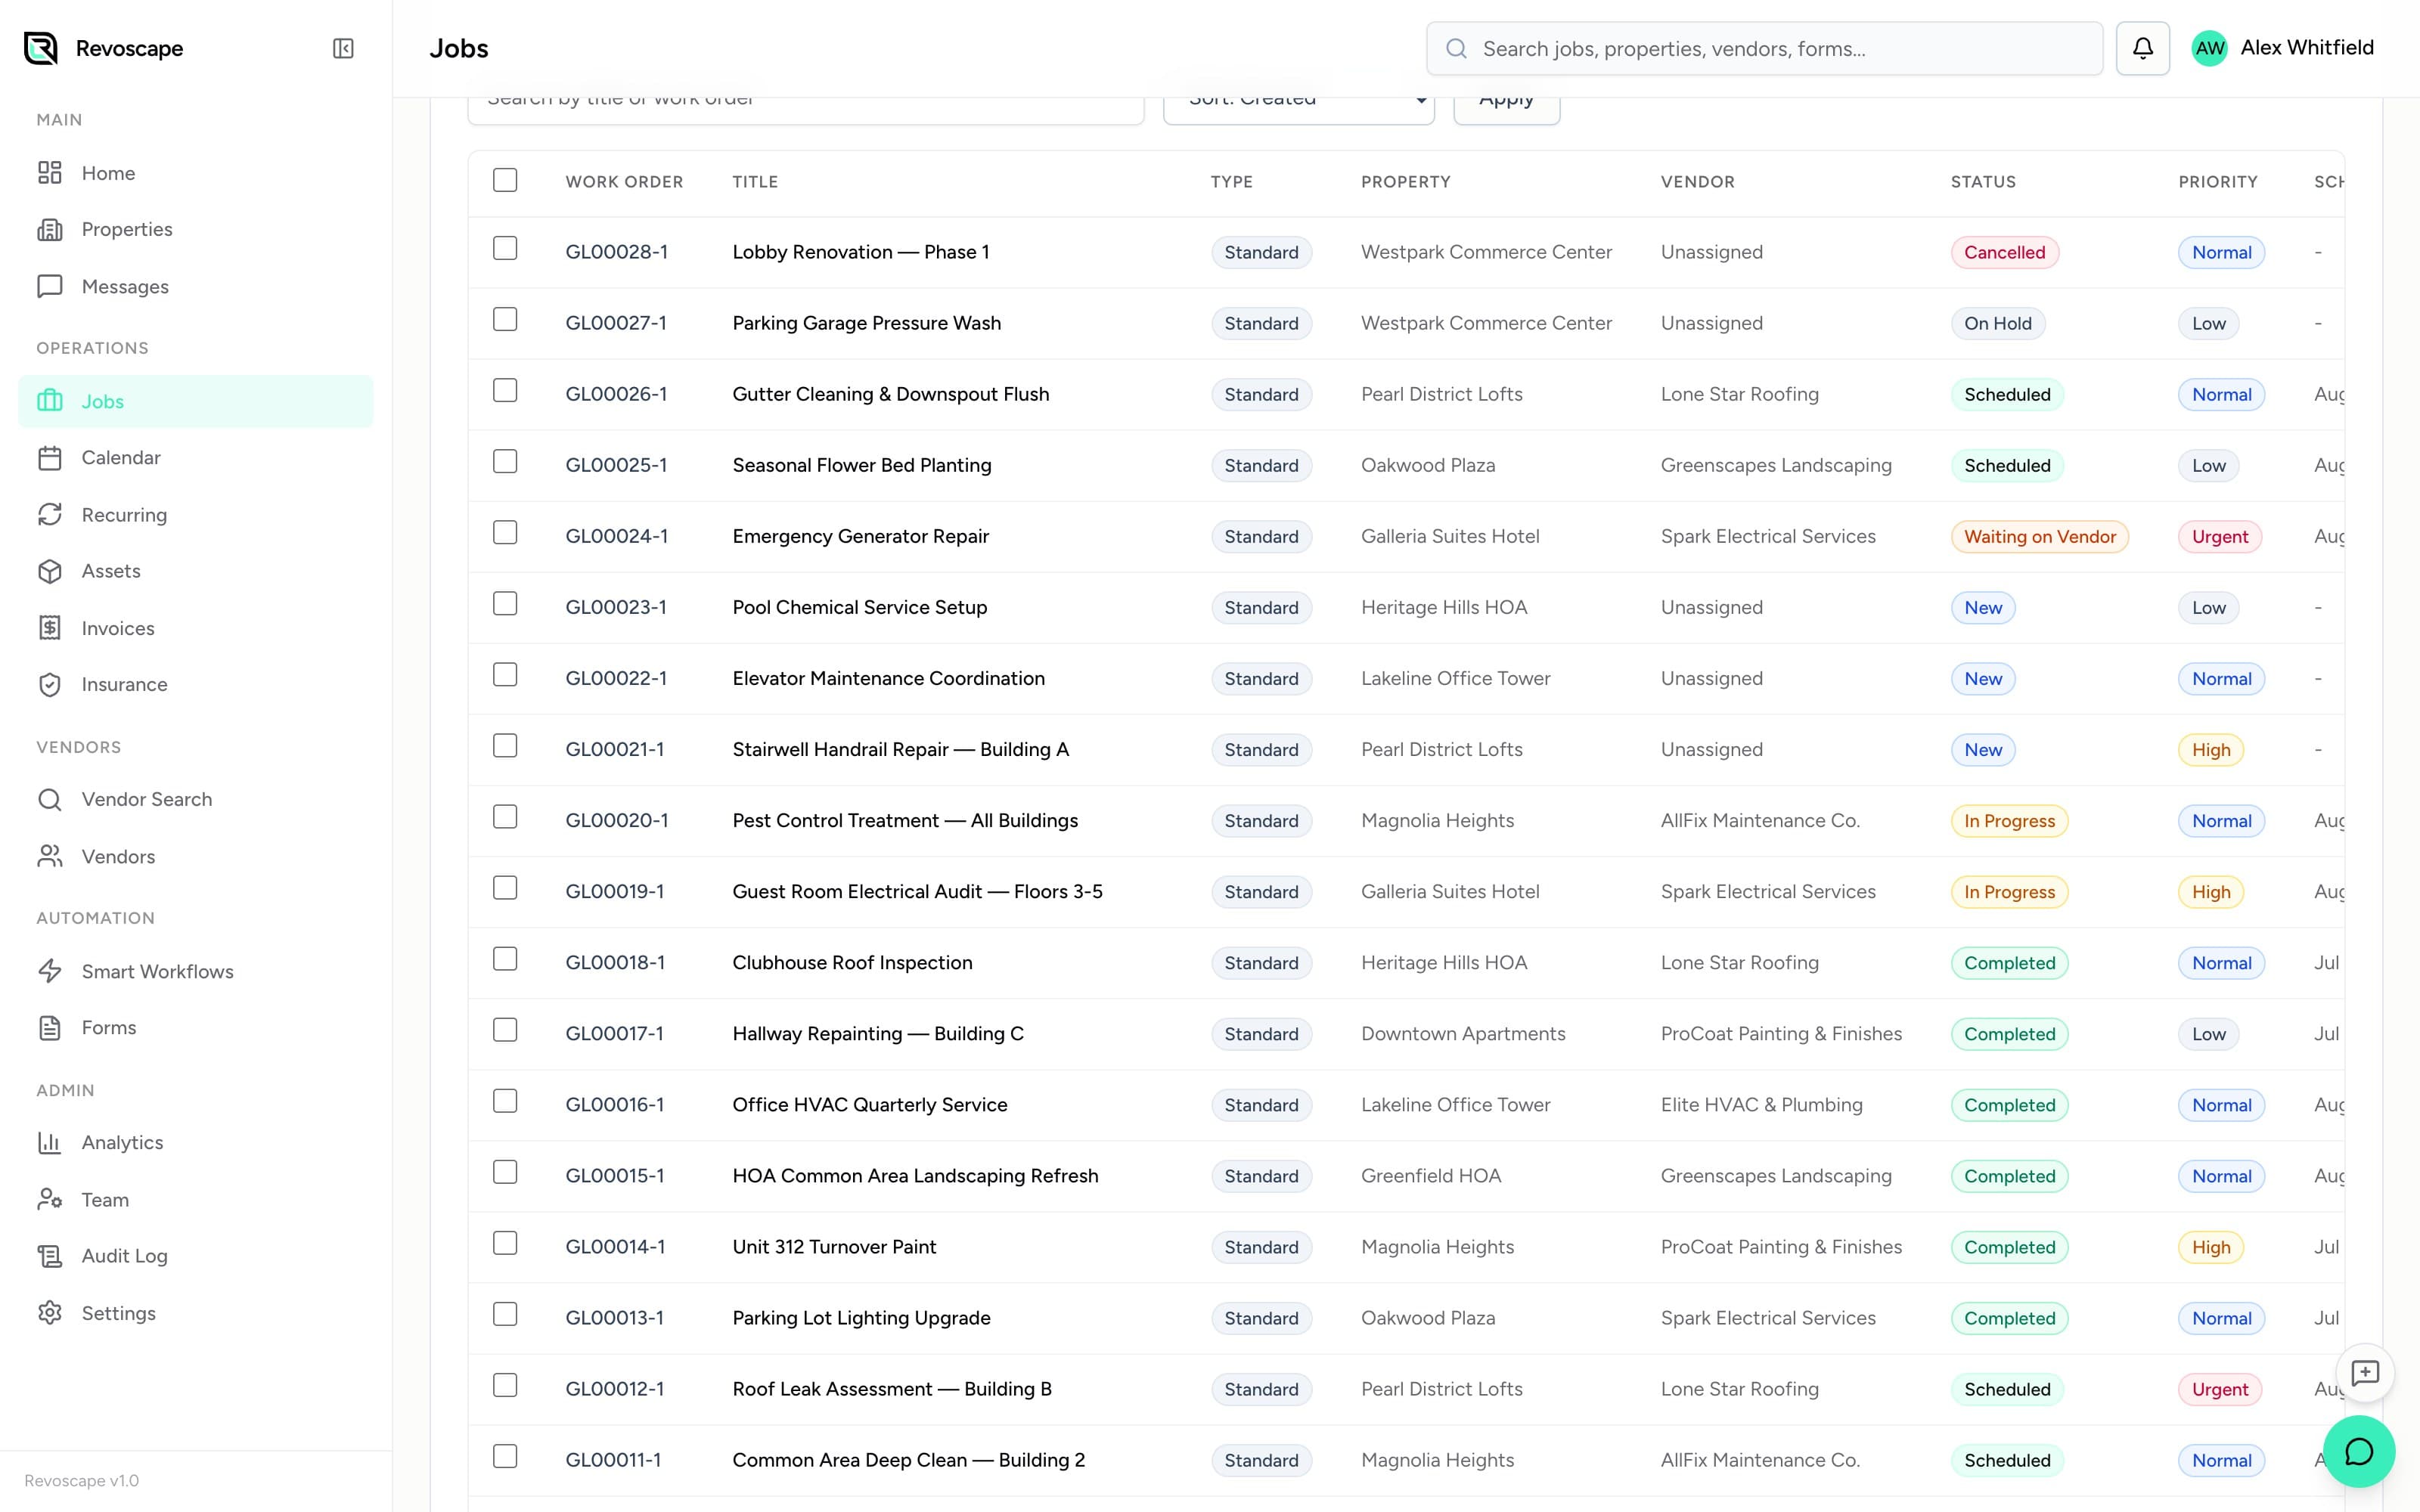Screen dimensions: 2420x1512
Task: Click the Analytics bar chart icon
Action: coord(50,1142)
